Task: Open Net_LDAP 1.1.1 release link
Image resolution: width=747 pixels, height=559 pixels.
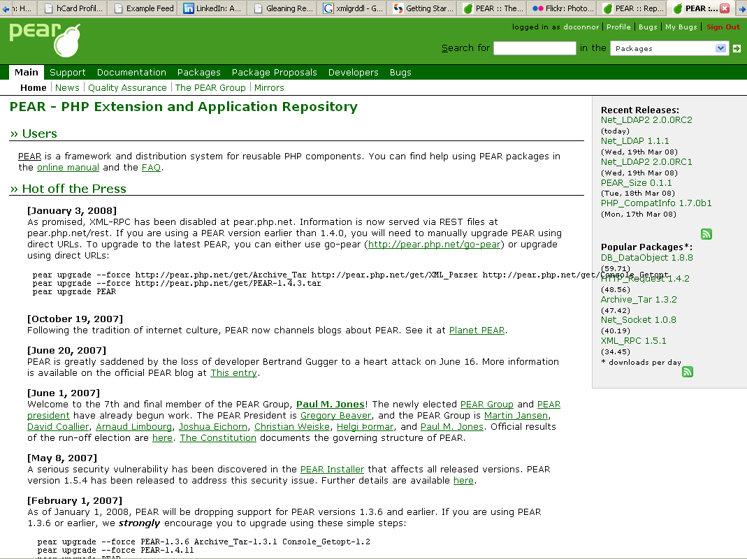Action: click(x=634, y=141)
